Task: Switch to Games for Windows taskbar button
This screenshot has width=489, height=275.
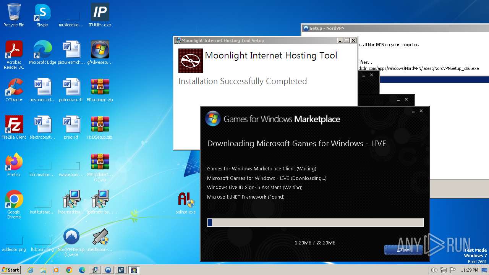Action: [134, 270]
